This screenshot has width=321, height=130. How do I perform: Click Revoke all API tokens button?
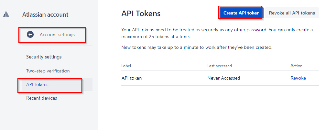292,13
